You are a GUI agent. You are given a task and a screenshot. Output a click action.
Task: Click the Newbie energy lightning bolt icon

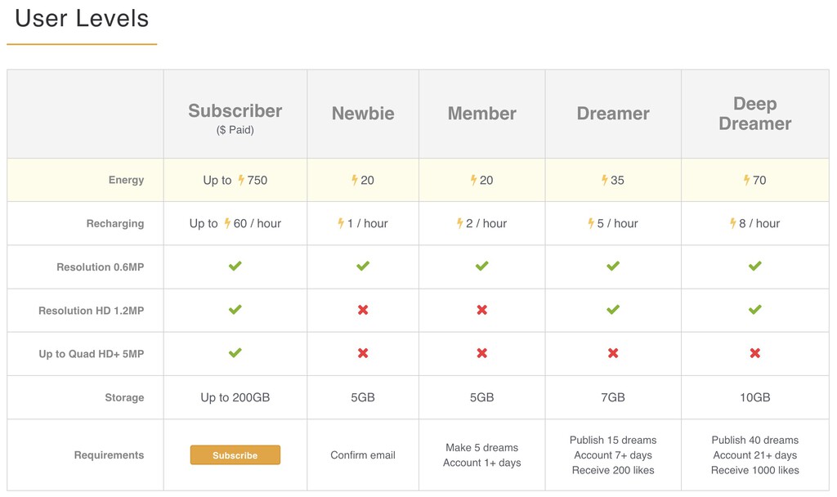tap(355, 180)
